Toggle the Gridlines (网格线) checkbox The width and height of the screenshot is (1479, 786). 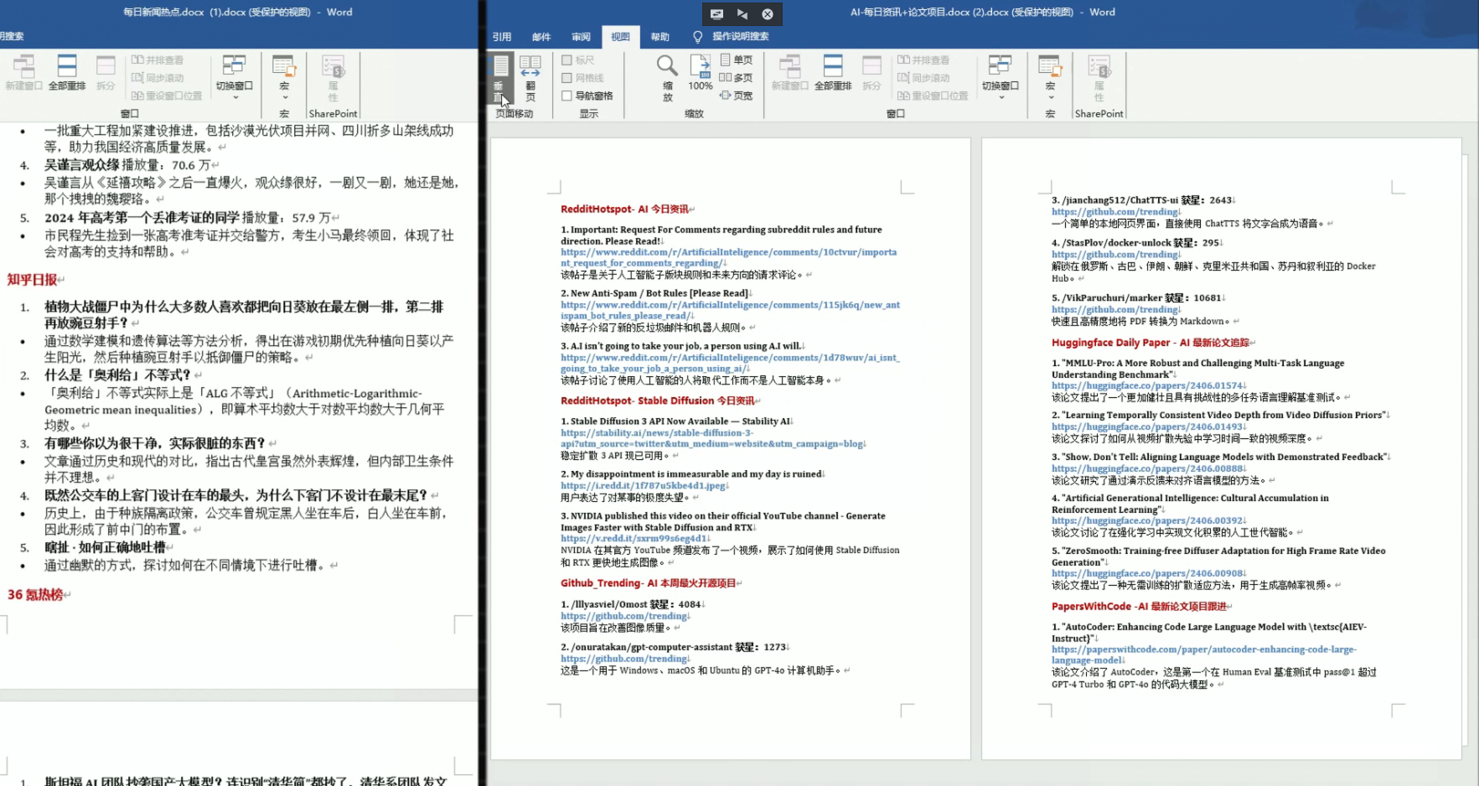(567, 78)
